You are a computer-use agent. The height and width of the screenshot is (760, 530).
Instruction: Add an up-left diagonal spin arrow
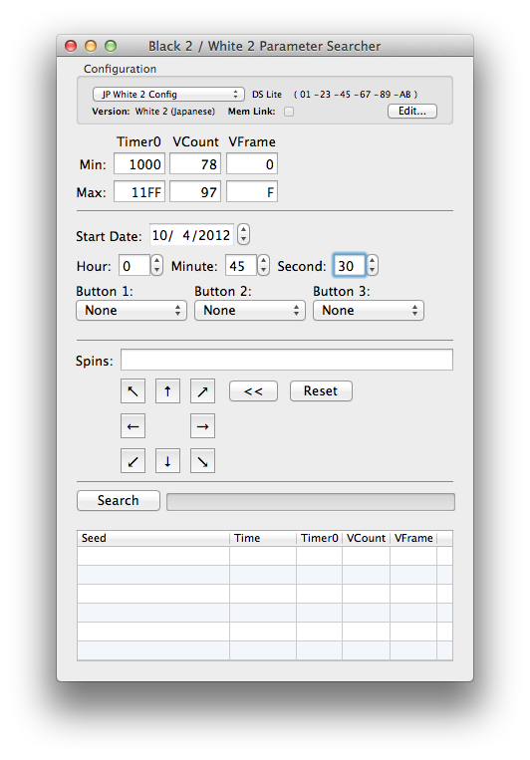click(x=132, y=391)
